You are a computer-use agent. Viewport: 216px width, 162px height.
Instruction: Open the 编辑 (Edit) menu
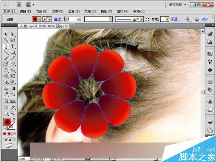click(x=25, y=11)
